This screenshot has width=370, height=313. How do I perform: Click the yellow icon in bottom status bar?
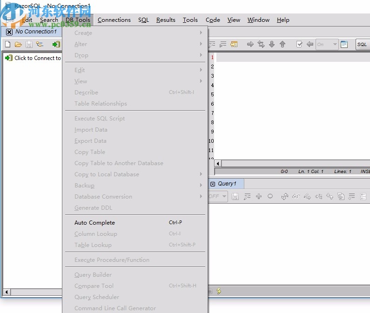pyautogui.click(x=219, y=291)
